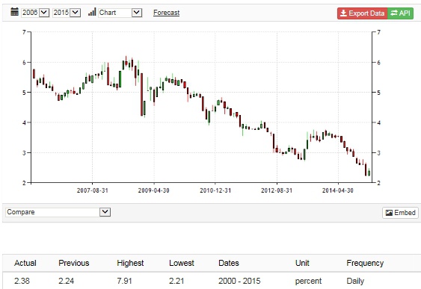
Task: Click the Unit column header
Action: pos(302,263)
